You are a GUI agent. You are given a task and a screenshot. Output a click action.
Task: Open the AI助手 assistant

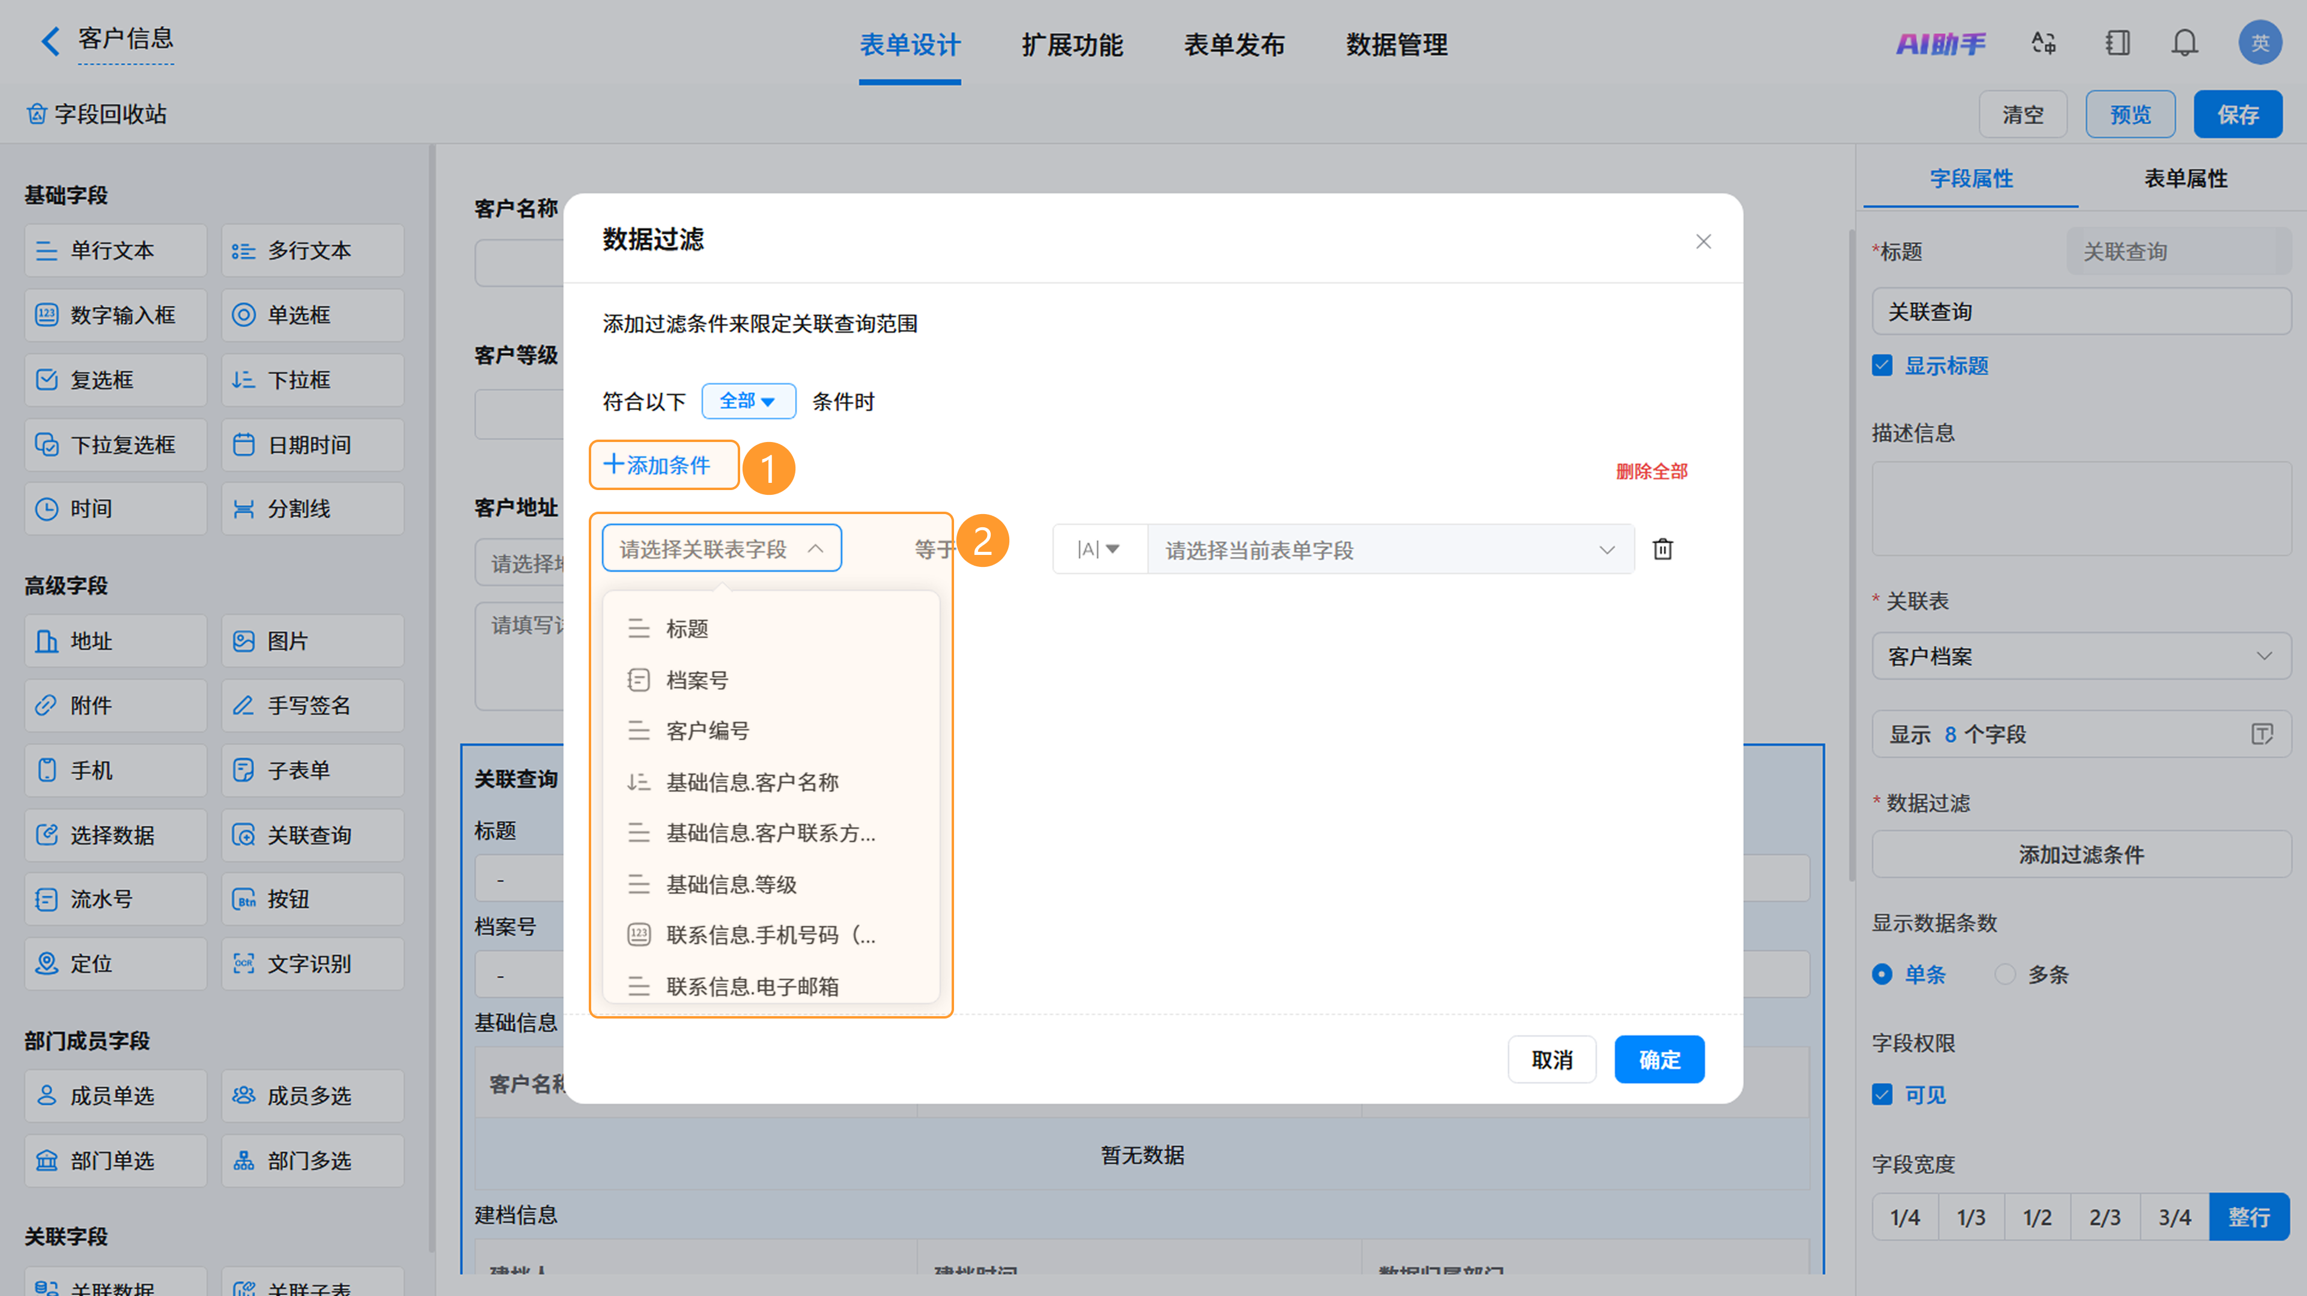tap(1940, 43)
